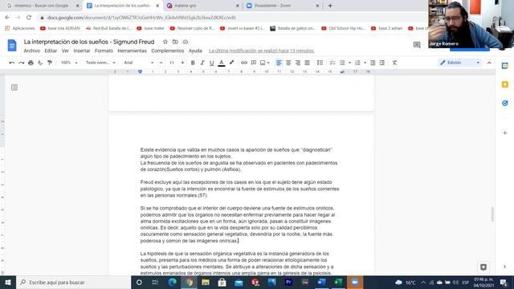Open the zoom level dropdown
This screenshot has height=289, width=514.
pyautogui.click(x=69, y=63)
